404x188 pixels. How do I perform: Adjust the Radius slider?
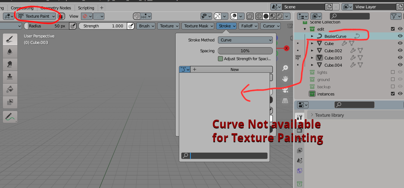click(x=47, y=26)
